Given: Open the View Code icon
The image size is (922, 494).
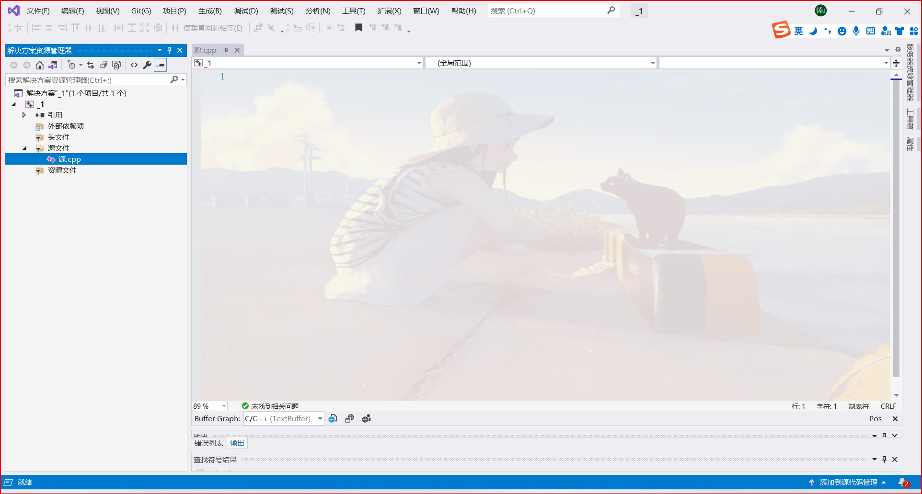Looking at the screenshot, I should (134, 65).
